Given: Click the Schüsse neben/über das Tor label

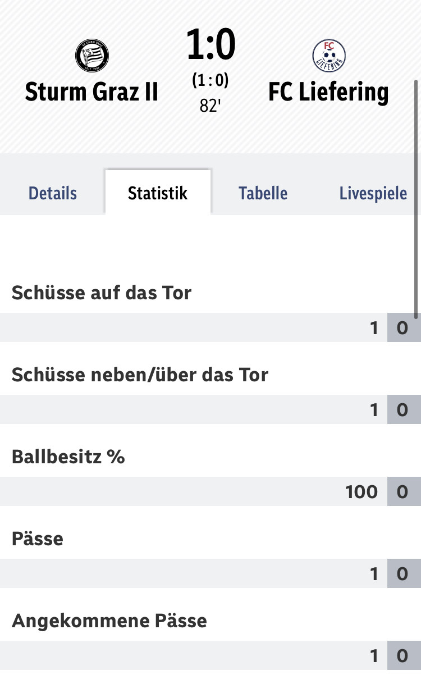Looking at the screenshot, I should click(140, 375).
